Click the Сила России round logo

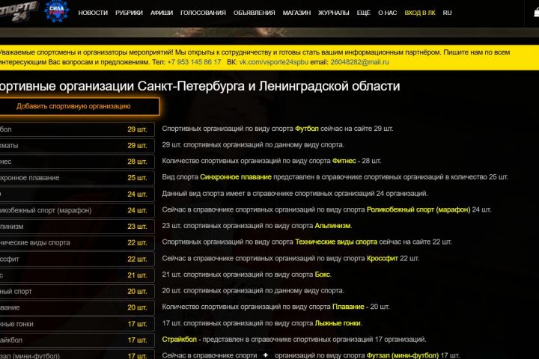pos(57,11)
